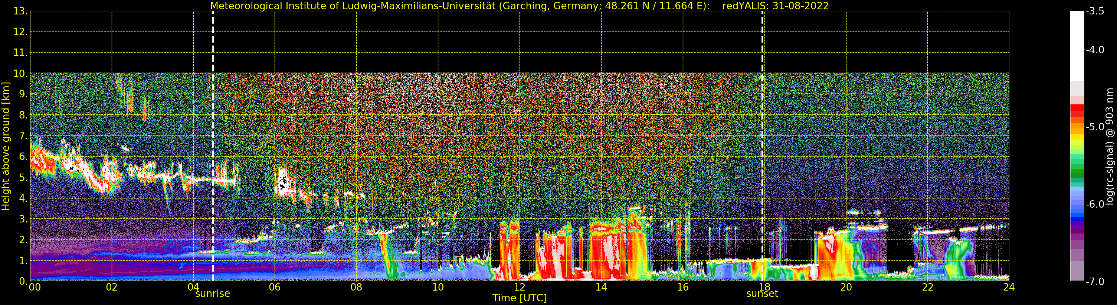Click the height axis tick label 3

(23, 219)
